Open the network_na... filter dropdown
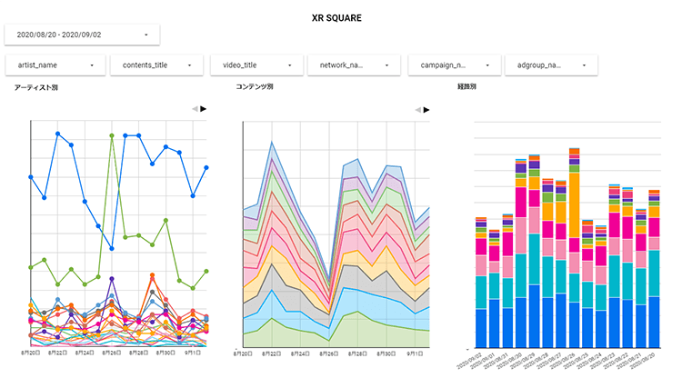This screenshot has width=682, height=378. [354, 65]
